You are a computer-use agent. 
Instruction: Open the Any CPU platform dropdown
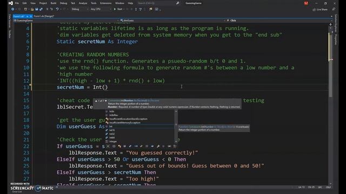click(101, 9)
